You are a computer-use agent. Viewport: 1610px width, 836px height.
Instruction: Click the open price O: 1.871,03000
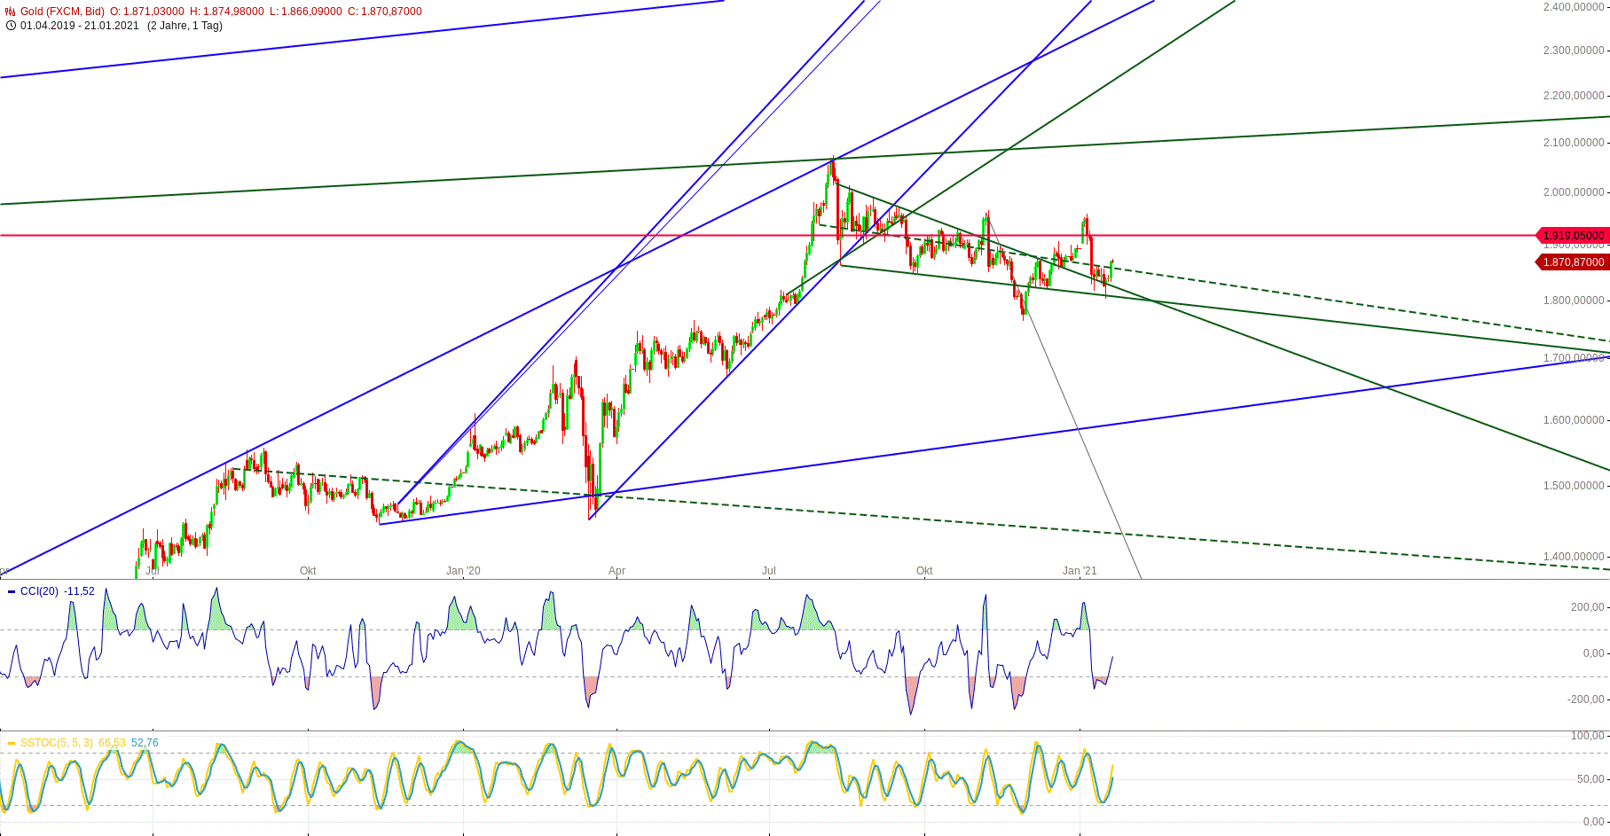coord(147,12)
